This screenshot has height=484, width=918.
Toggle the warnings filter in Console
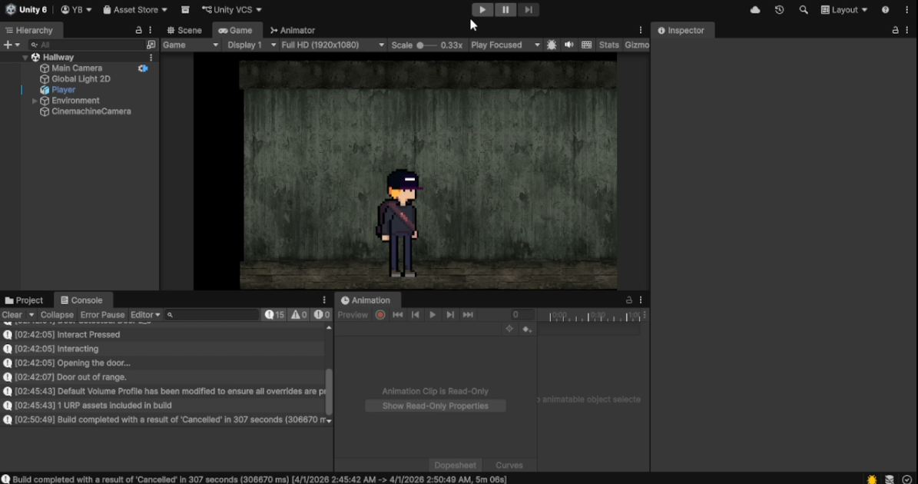(299, 315)
